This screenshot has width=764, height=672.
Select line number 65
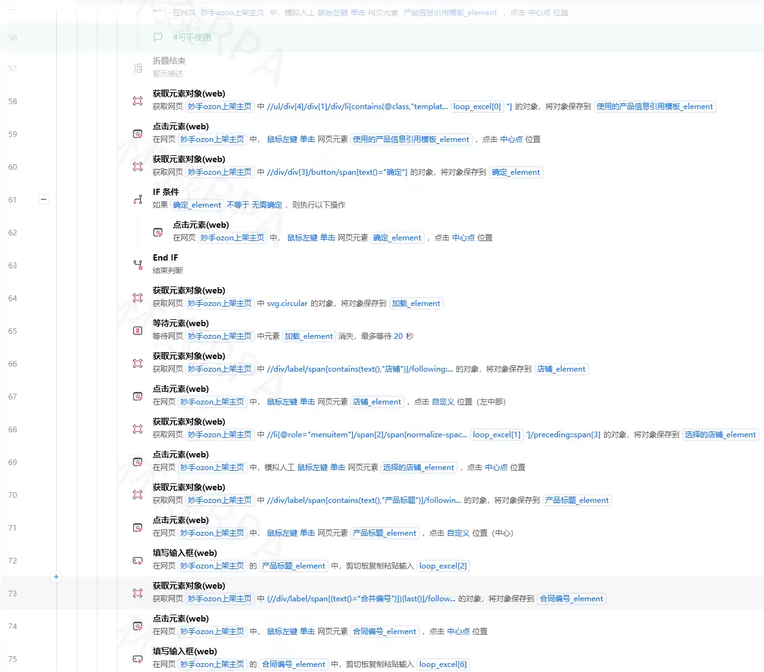tap(13, 331)
